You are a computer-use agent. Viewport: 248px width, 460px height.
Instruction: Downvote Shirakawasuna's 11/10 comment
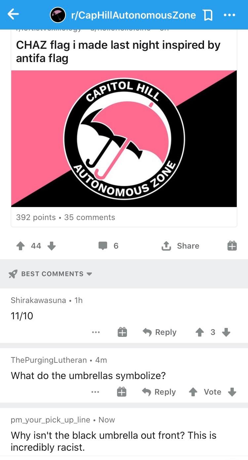[226, 332]
